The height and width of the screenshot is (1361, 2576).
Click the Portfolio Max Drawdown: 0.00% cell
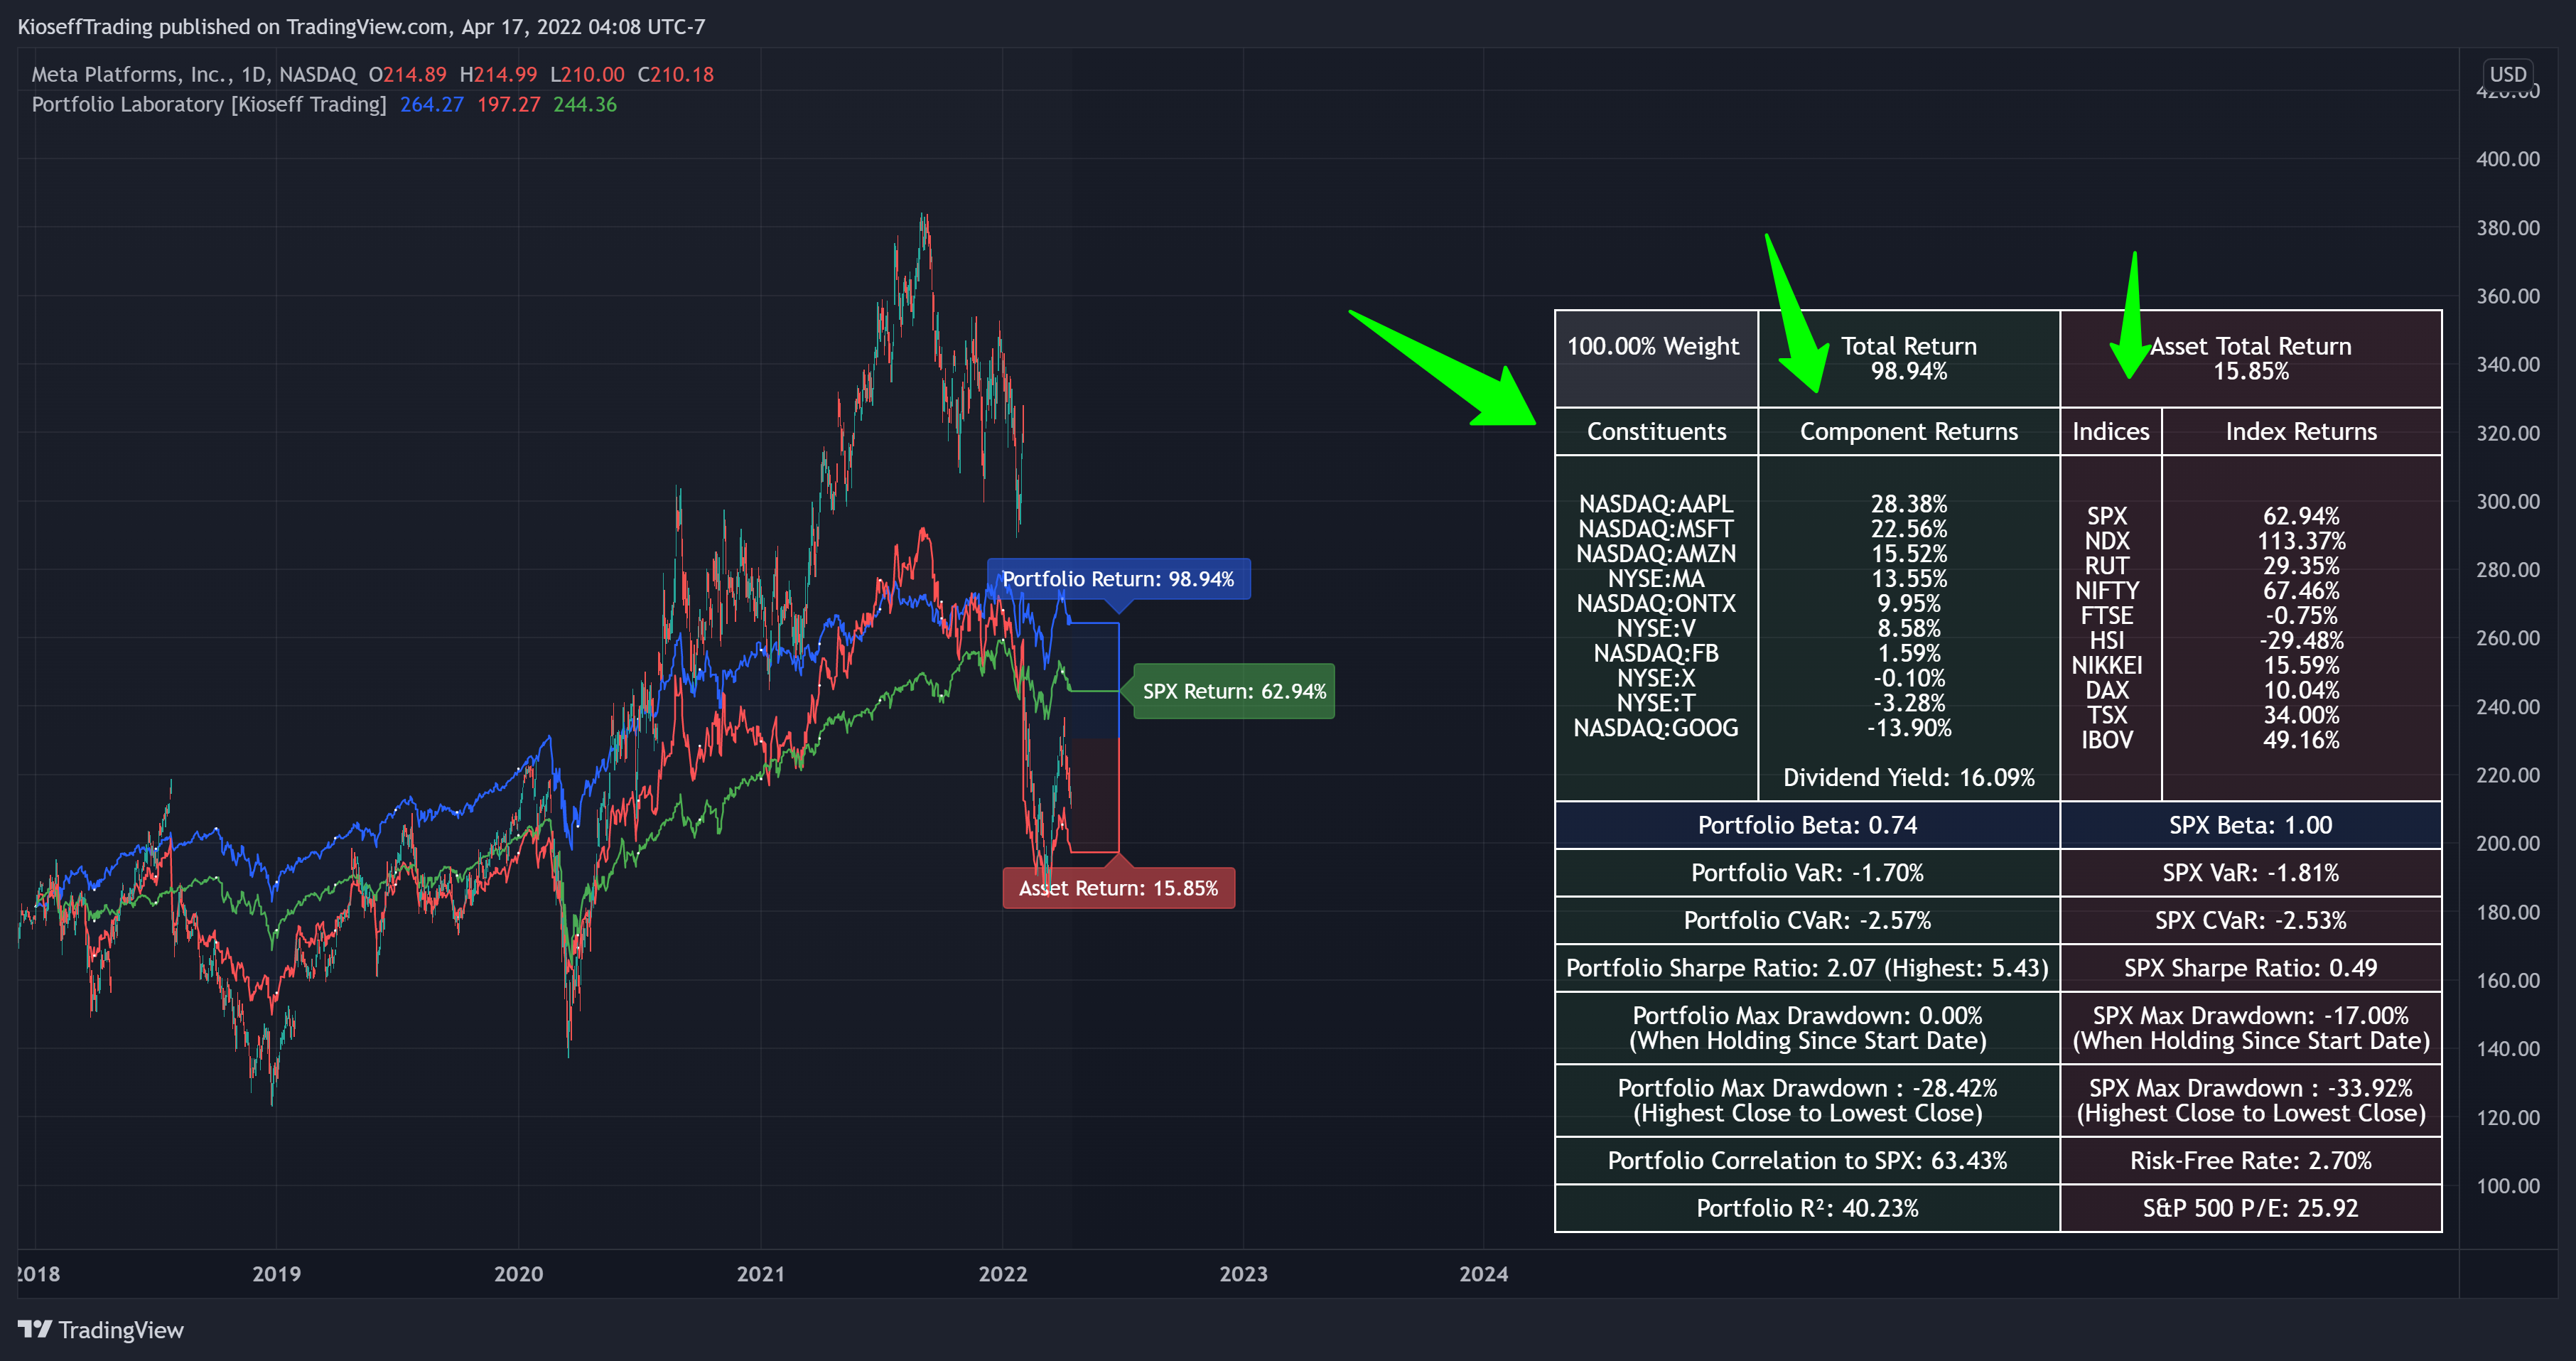pyautogui.click(x=1808, y=1028)
